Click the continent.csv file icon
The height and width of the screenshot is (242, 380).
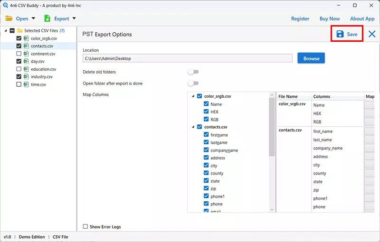click(26, 54)
